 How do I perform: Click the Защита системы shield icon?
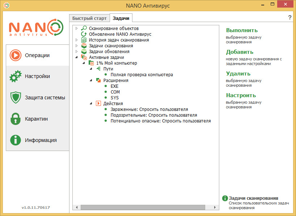16,98
